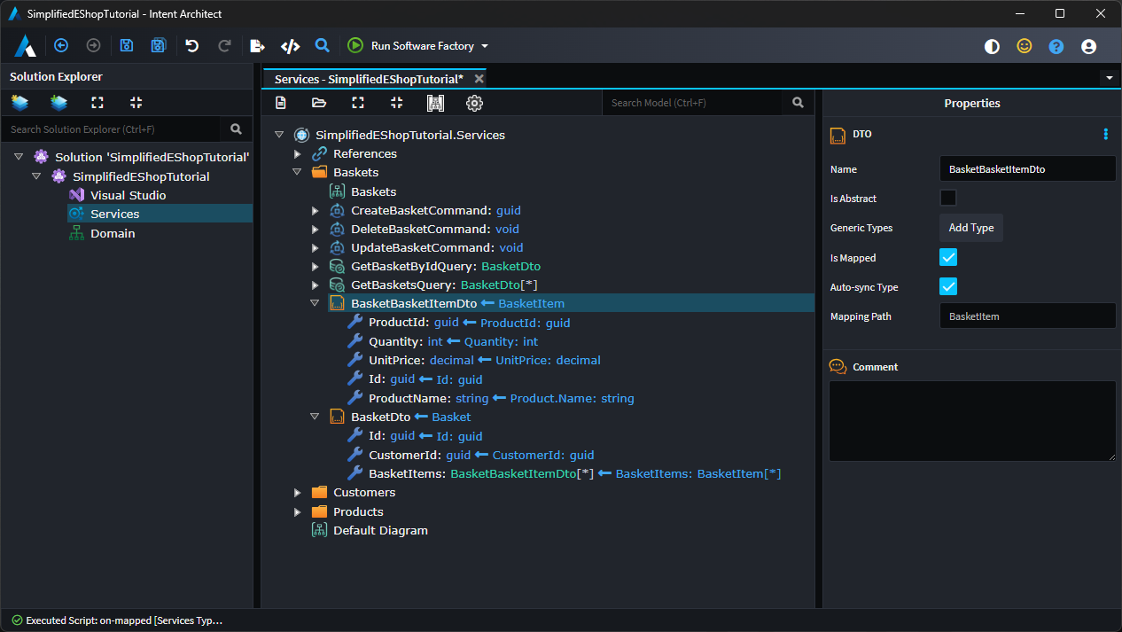The height and width of the screenshot is (632, 1122).
Task: Click the first layers icon in Solution Explorer
Action: click(19, 103)
